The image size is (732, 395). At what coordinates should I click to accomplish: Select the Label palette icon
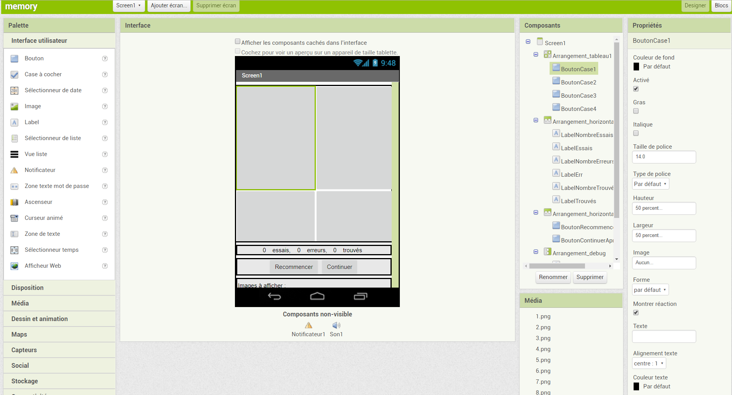(14, 123)
